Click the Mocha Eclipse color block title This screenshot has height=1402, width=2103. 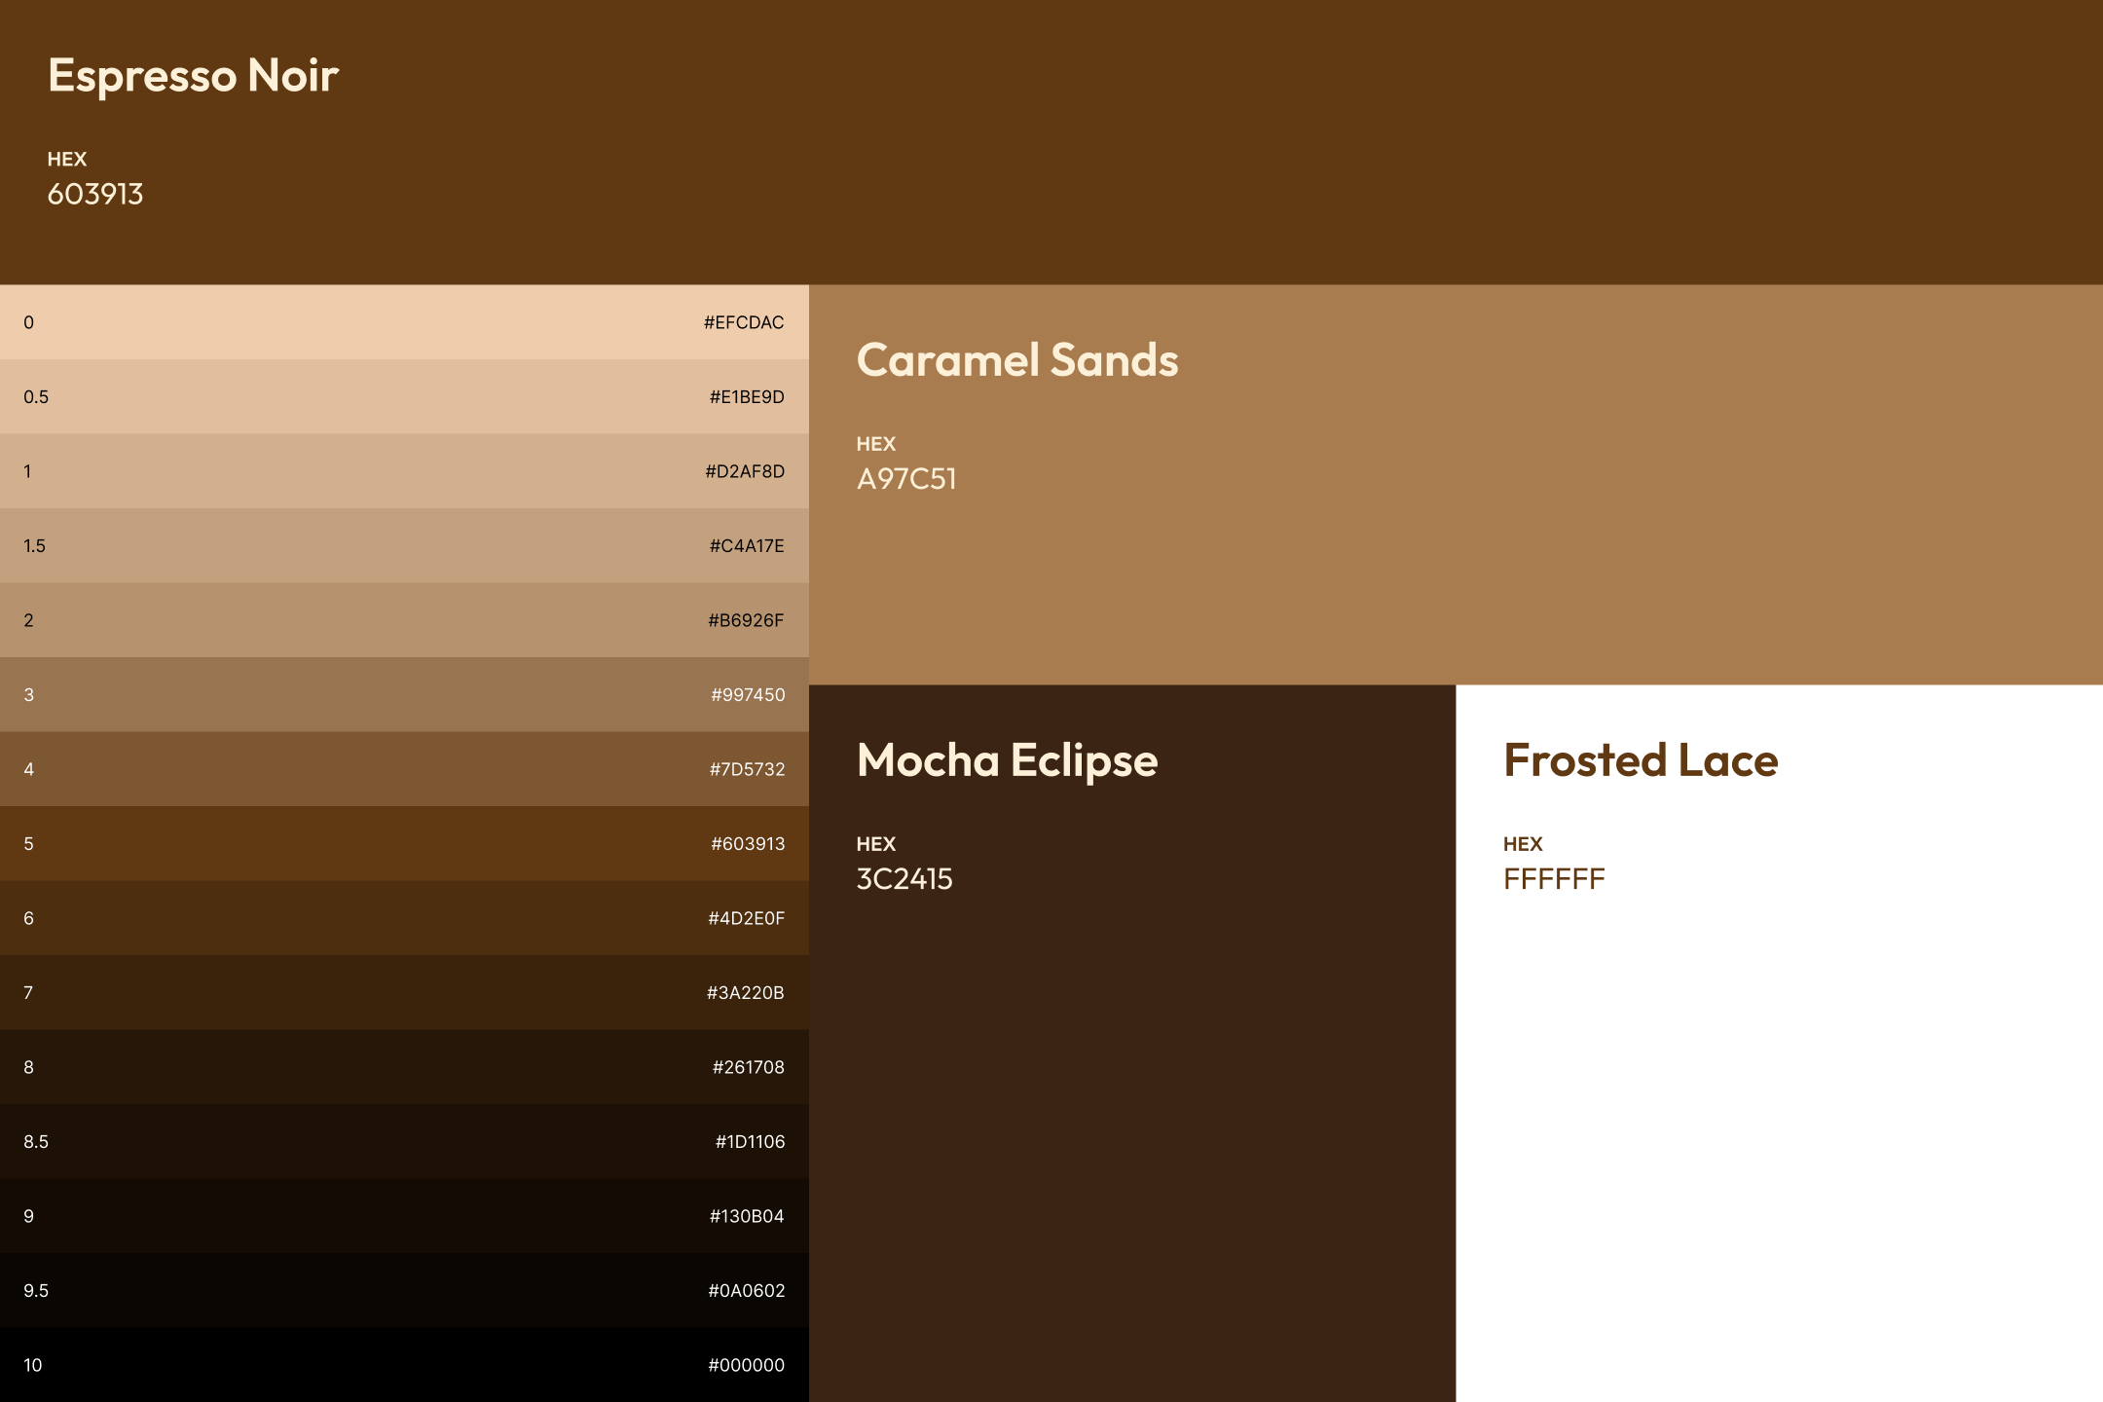pyautogui.click(x=1007, y=760)
